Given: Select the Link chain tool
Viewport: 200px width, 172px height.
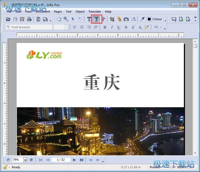Looking at the screenshot, I should point(119,19).
